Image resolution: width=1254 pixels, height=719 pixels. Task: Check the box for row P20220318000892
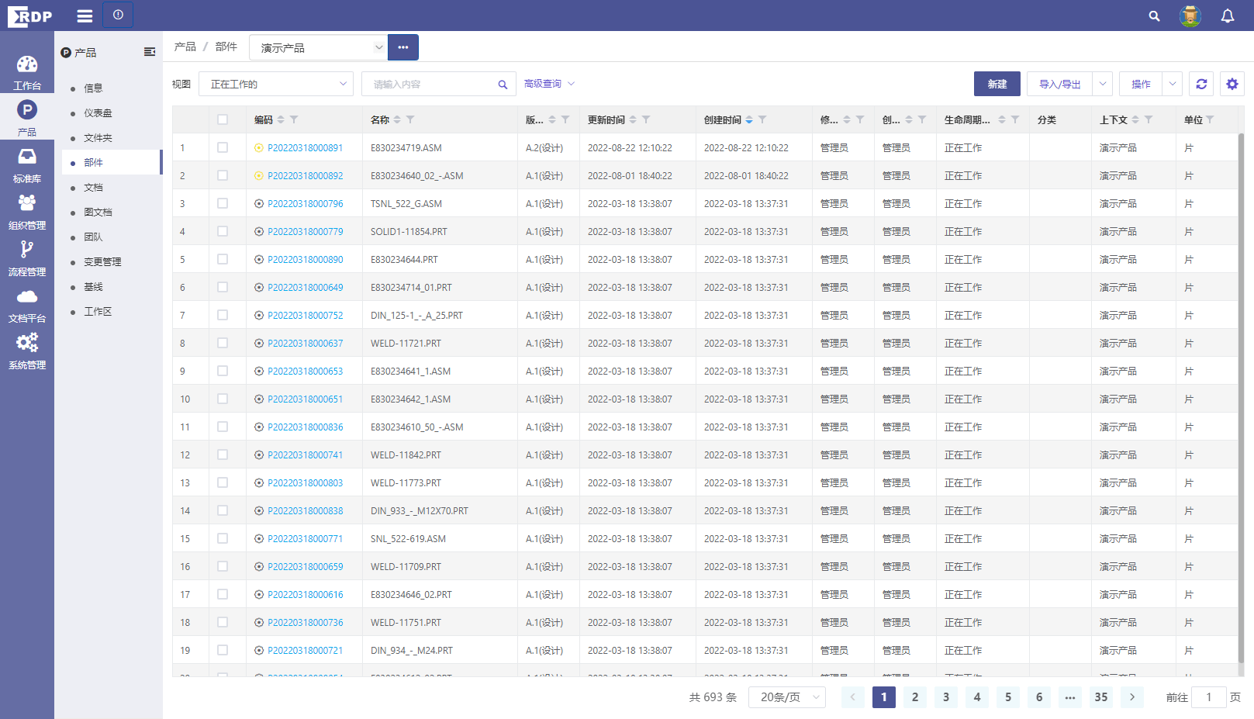click(x=223, y=175)
